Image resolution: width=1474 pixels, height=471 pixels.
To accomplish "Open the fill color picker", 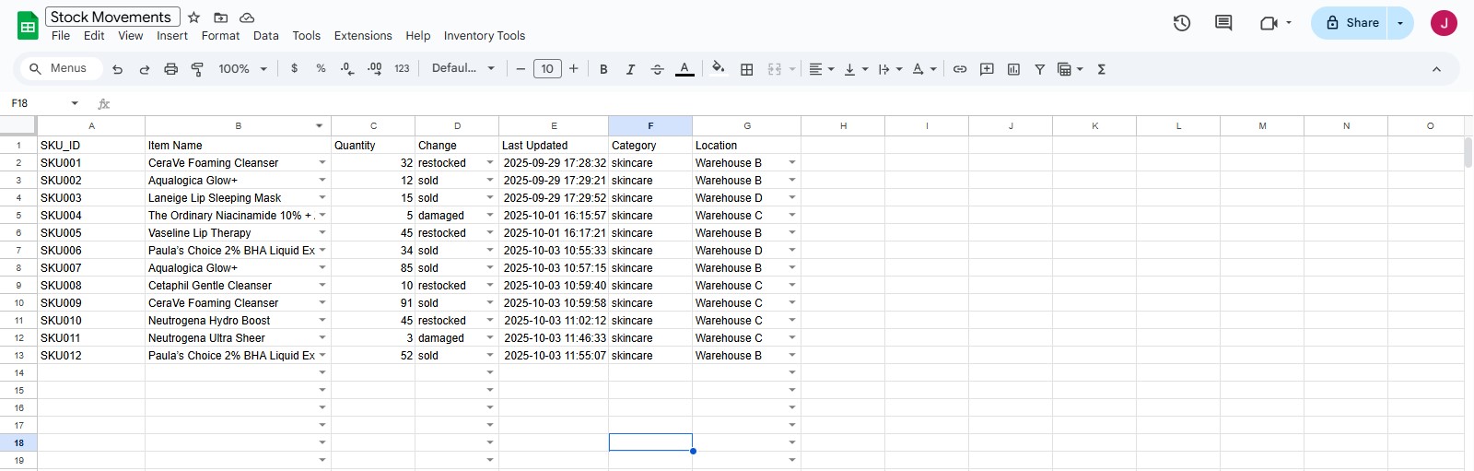I will (719, 69).
